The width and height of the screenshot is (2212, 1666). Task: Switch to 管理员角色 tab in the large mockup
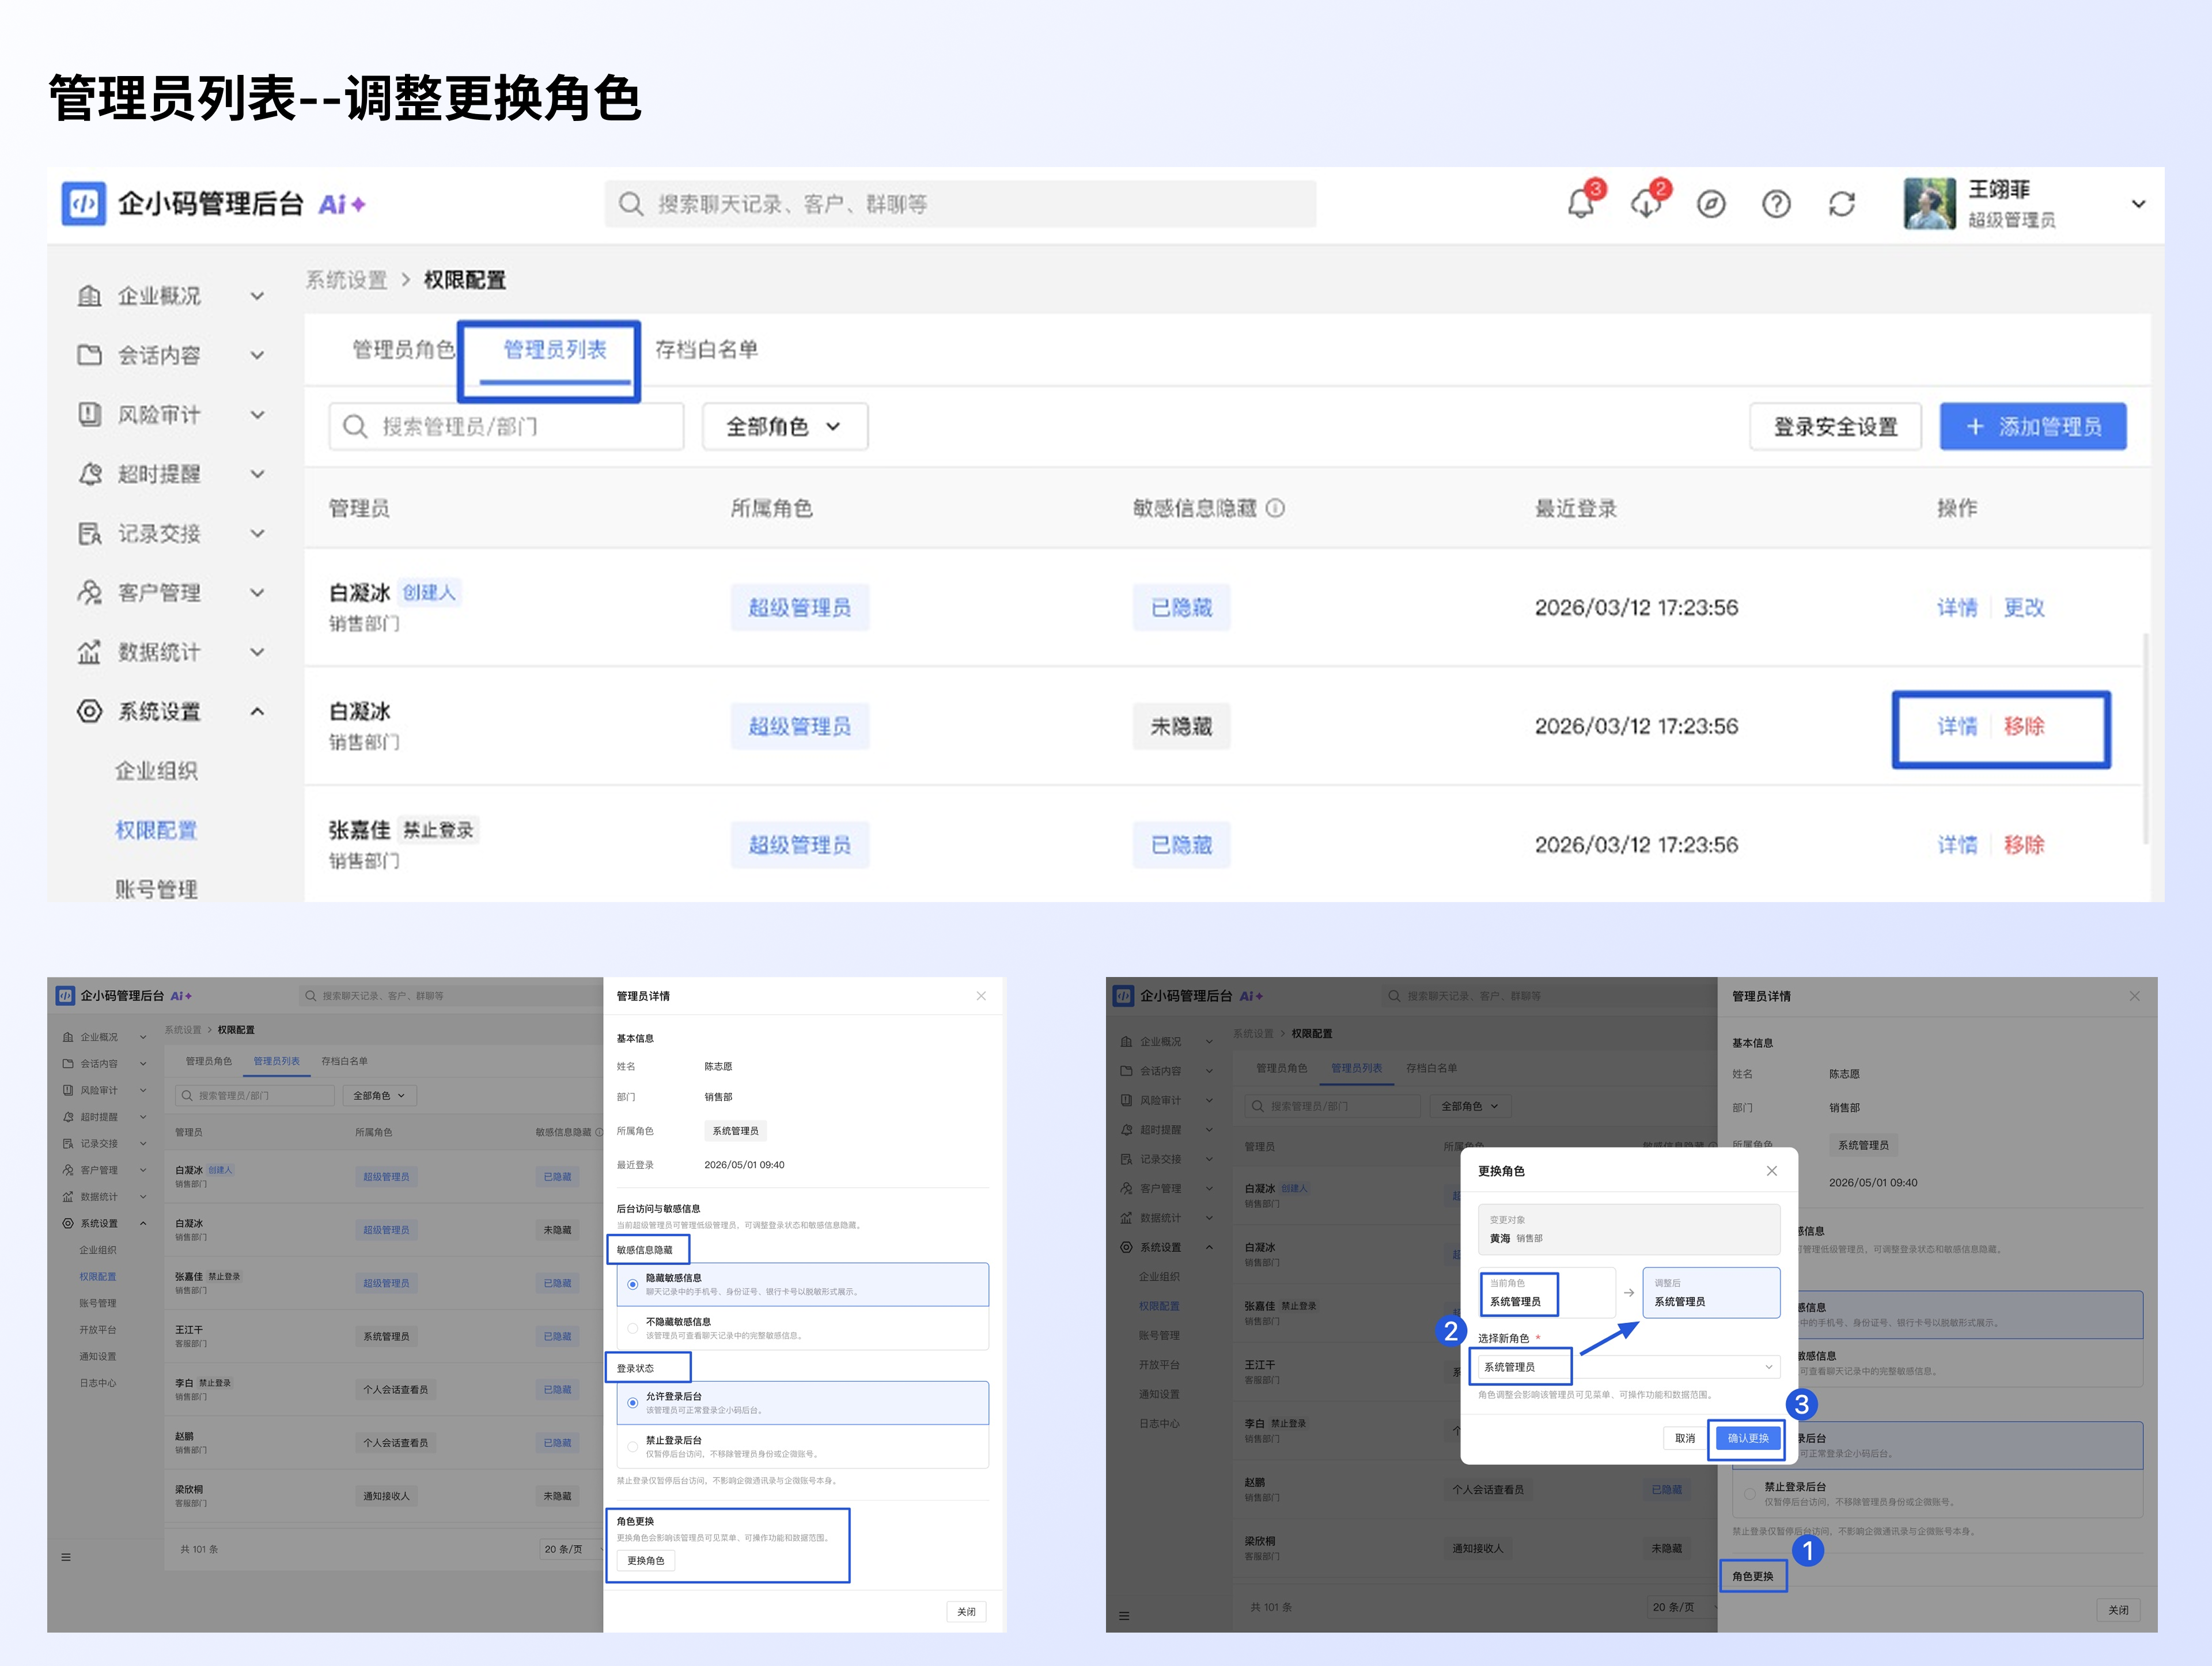point(403,349)
